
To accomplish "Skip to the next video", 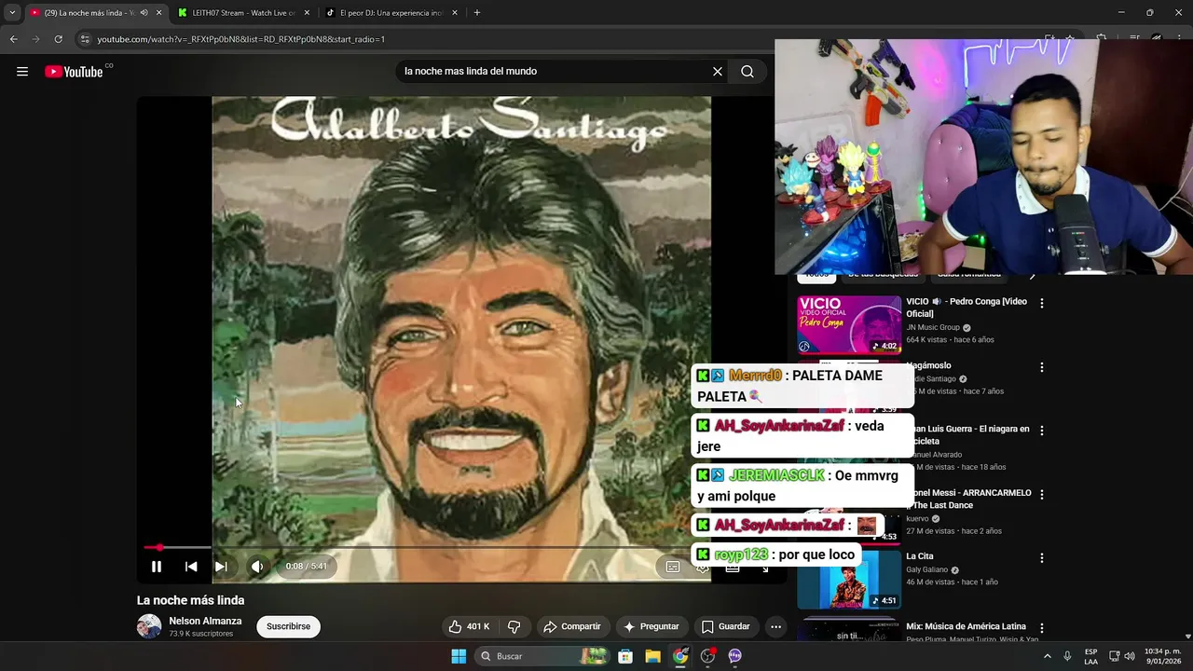I will (x=221, y=567).
